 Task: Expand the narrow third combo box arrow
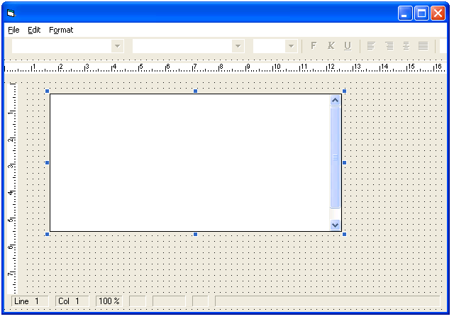coord(291,46)
